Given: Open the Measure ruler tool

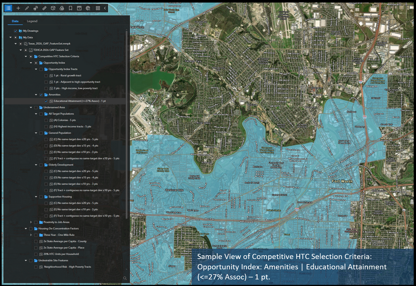Looking at the screenshot, I should point(44,8).
